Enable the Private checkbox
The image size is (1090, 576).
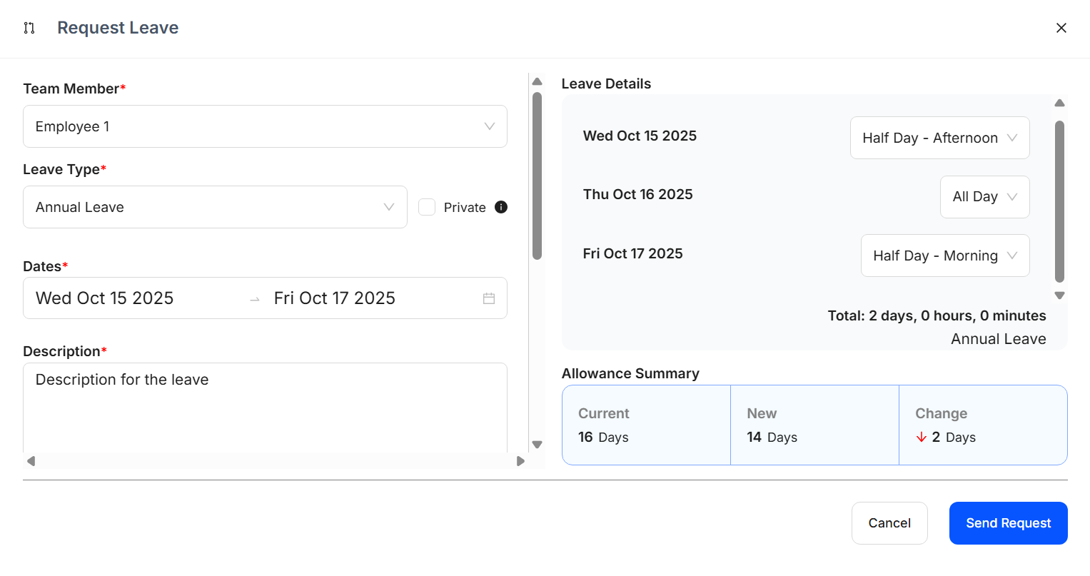pyautogui.click(x=427, y=207)
